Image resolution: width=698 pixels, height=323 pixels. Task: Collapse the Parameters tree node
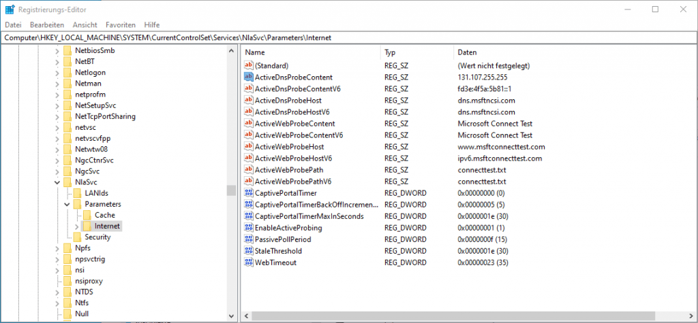click(67, 204)
